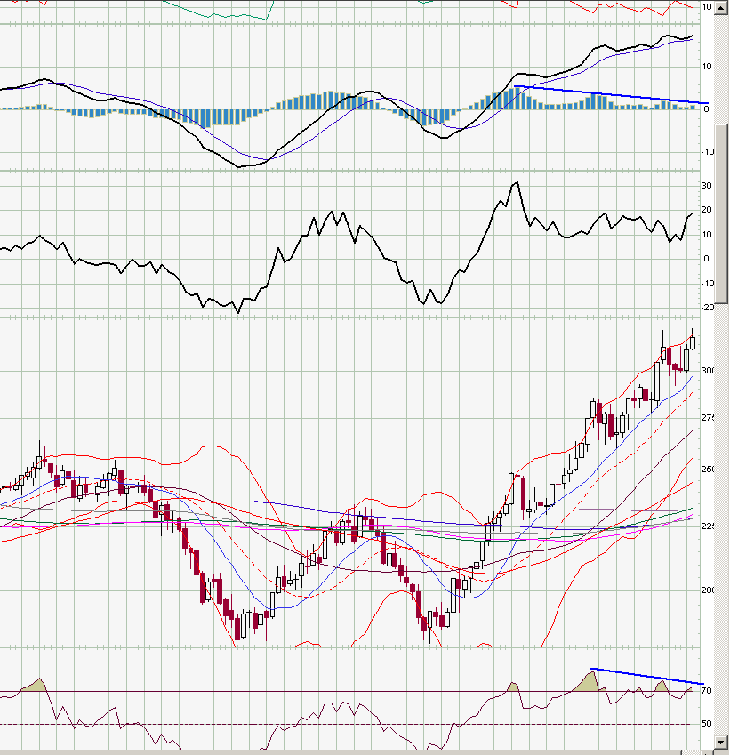This screenshot has height=755, width=730.
Task: Click the 30 label on the momentum axis
Action: [x=706, y=186]
